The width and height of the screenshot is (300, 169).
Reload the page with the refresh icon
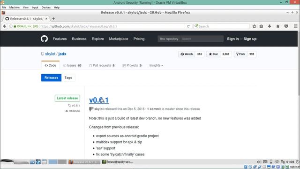(188, 26)
